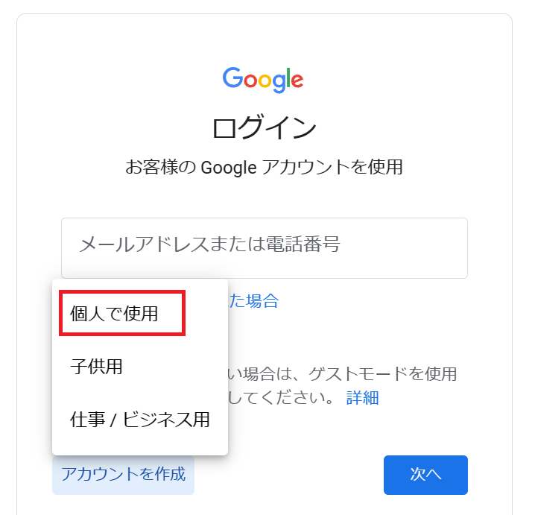535x515 pixels.
Task: Click the red e in Google logo
Action: pyautogui.click(x=297, y=80)
